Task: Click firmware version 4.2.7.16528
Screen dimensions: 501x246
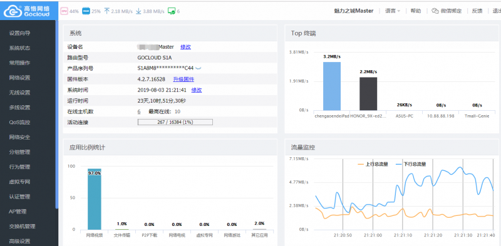Action: click(151, 79)
